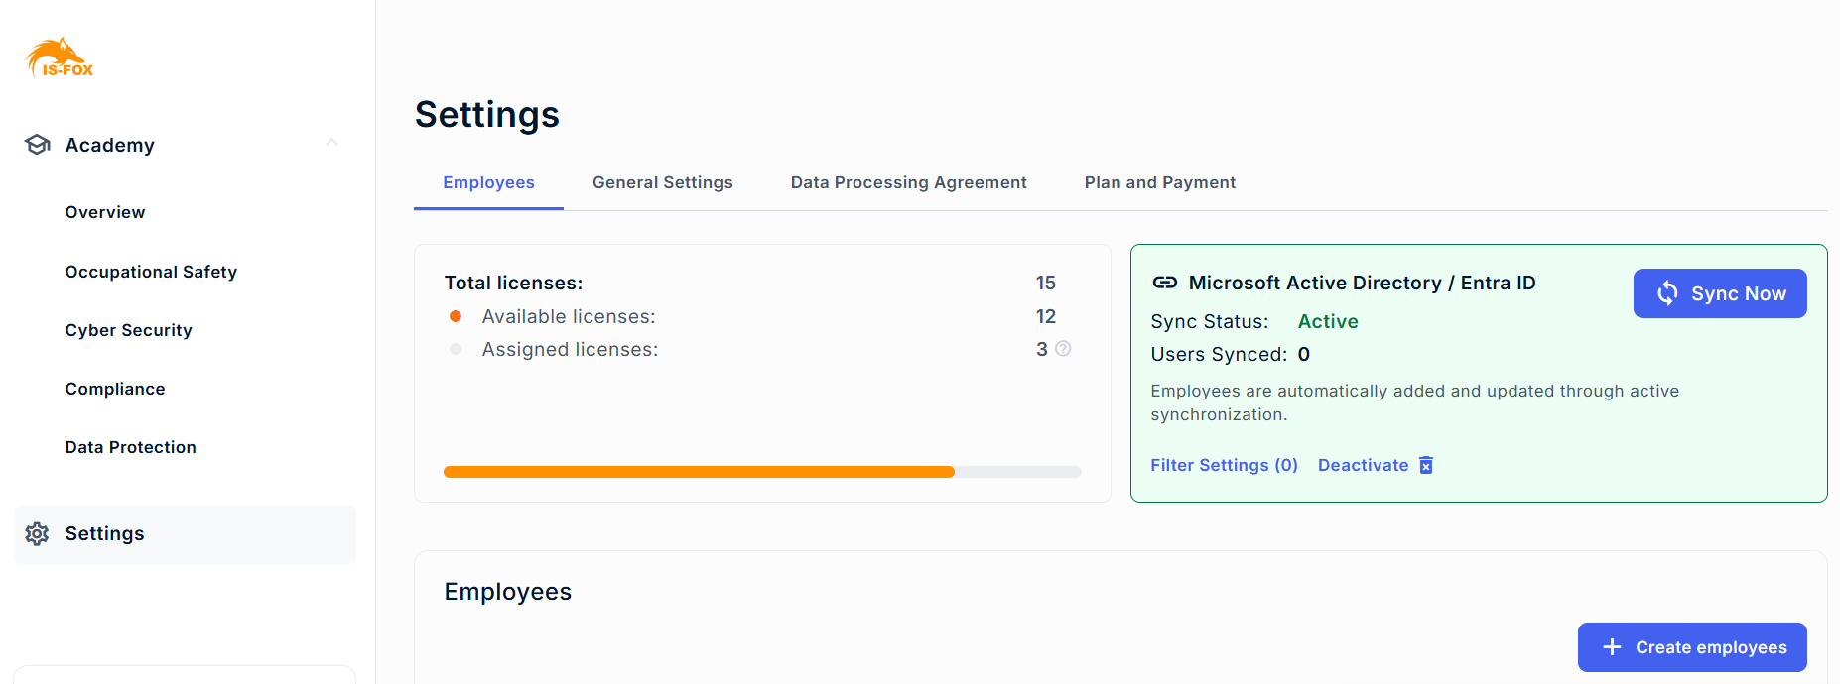Open the Cyber Security section
The width and height of the screenshot is (1840, 684).
[x=128, y=330]
